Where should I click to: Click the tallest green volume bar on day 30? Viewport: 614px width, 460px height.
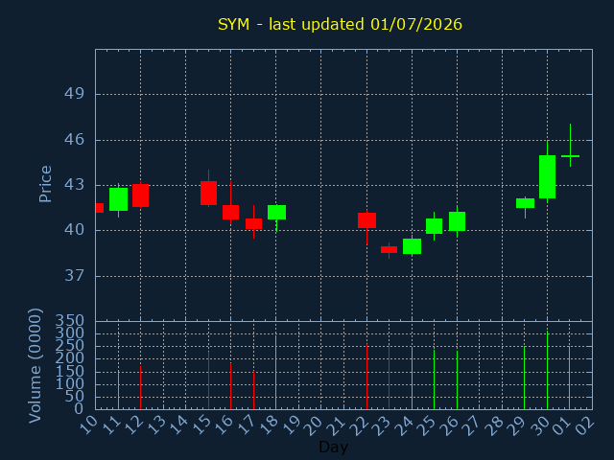(x=547, y=370)
